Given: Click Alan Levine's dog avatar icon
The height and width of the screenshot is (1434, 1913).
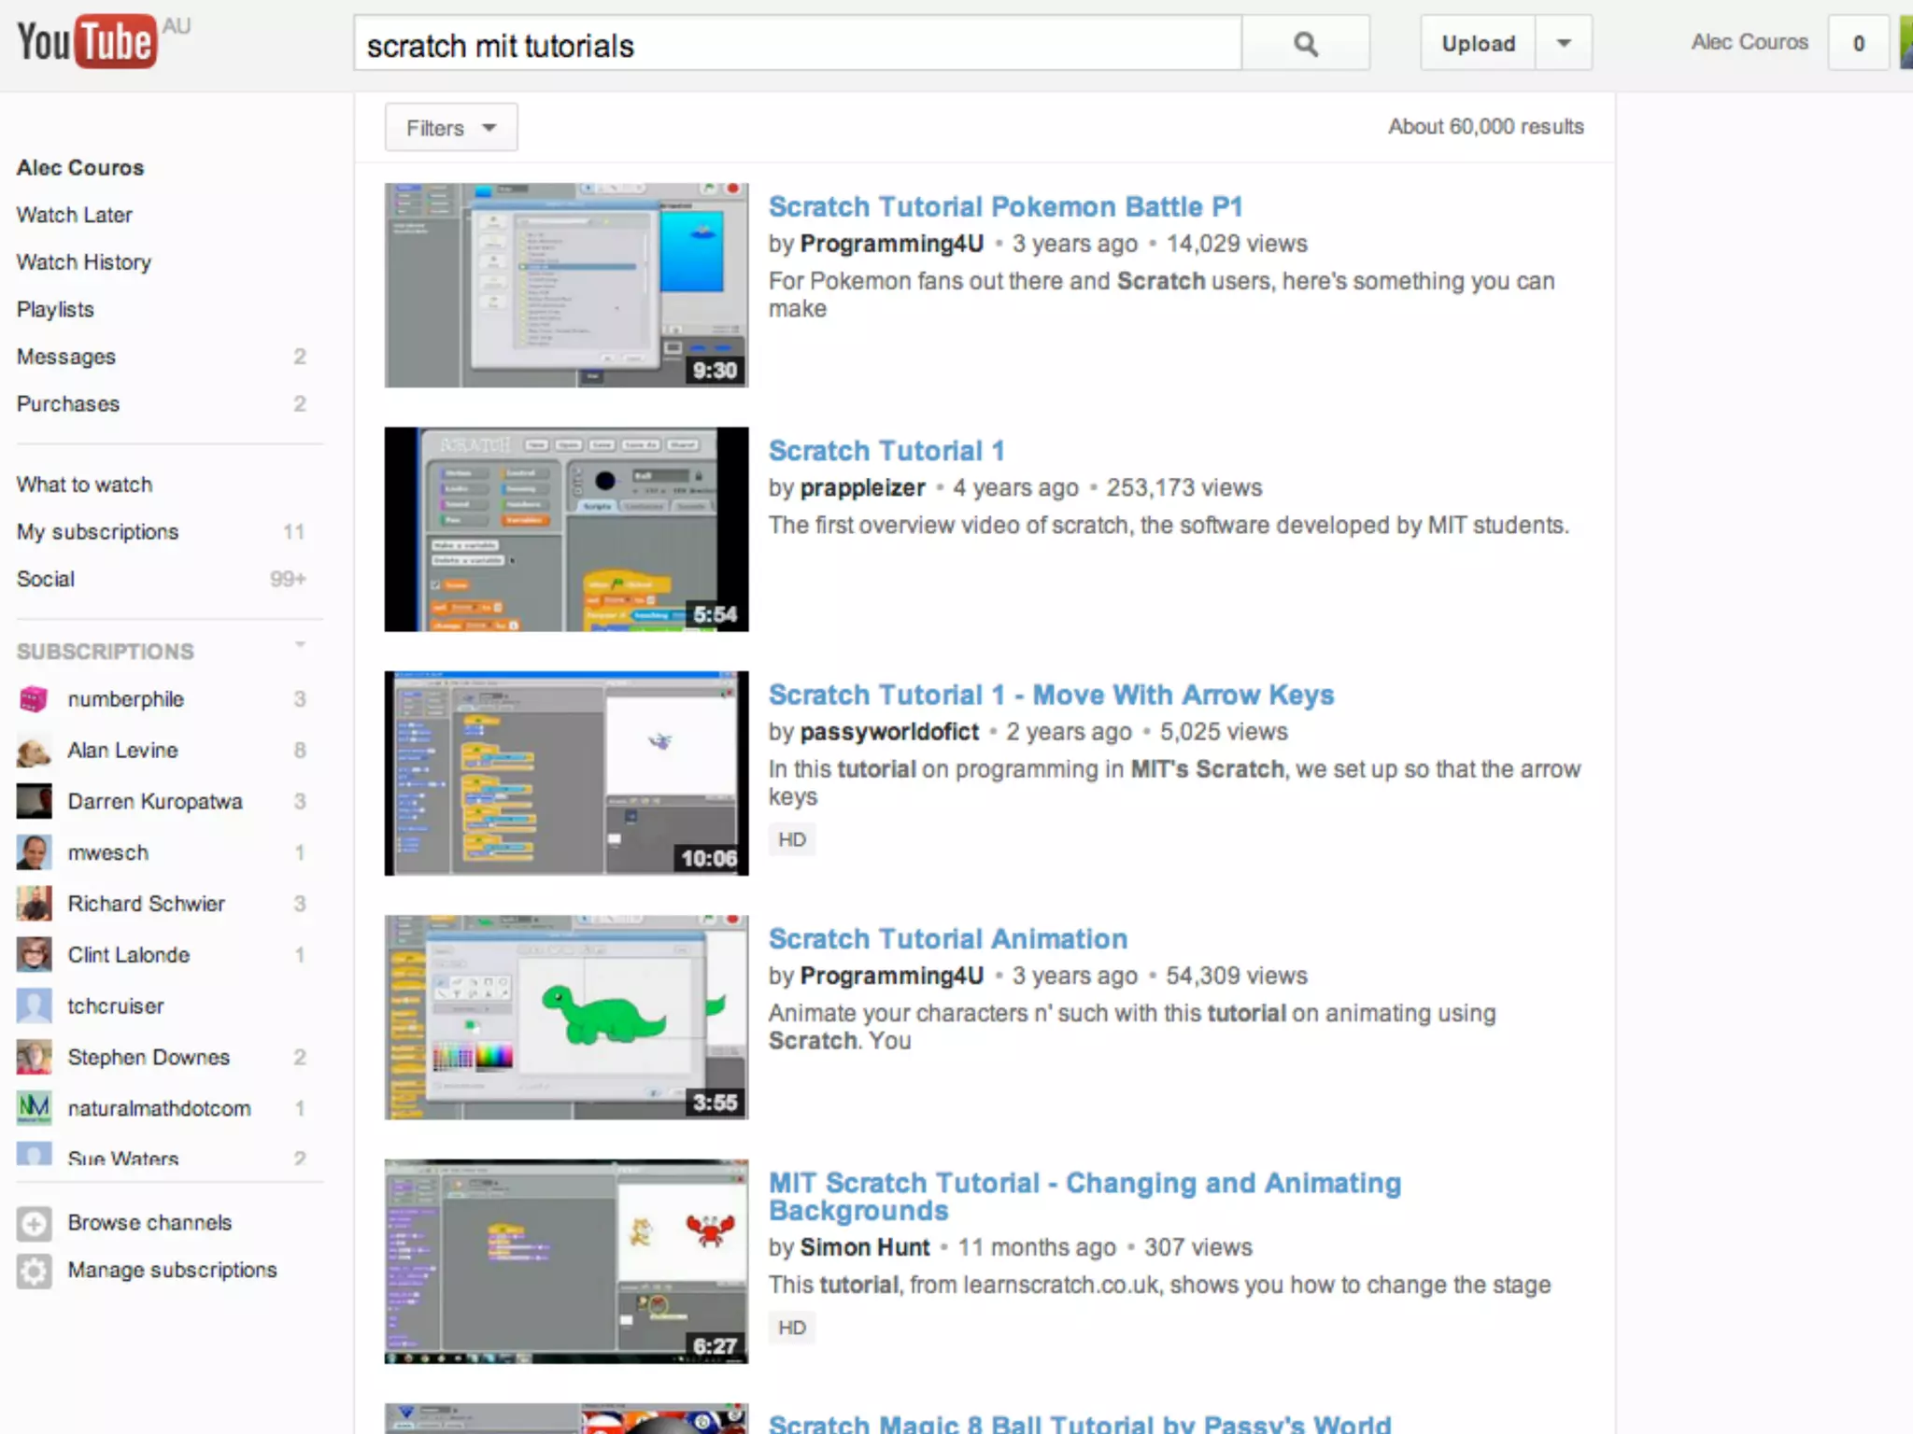Looking at the screenshot, I should (34, 751).
